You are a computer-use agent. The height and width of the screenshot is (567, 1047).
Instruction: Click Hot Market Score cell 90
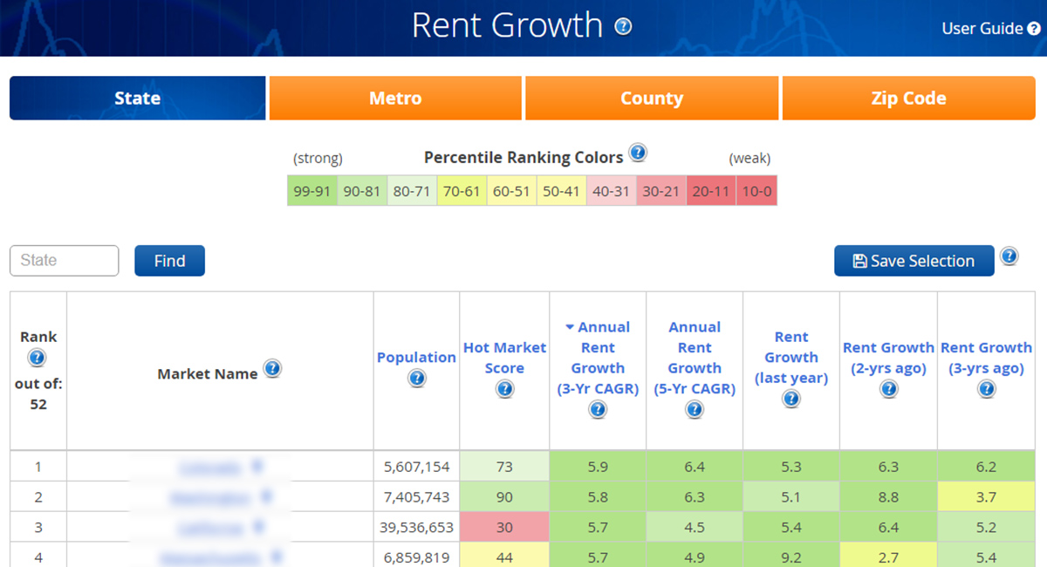[504, 496]
